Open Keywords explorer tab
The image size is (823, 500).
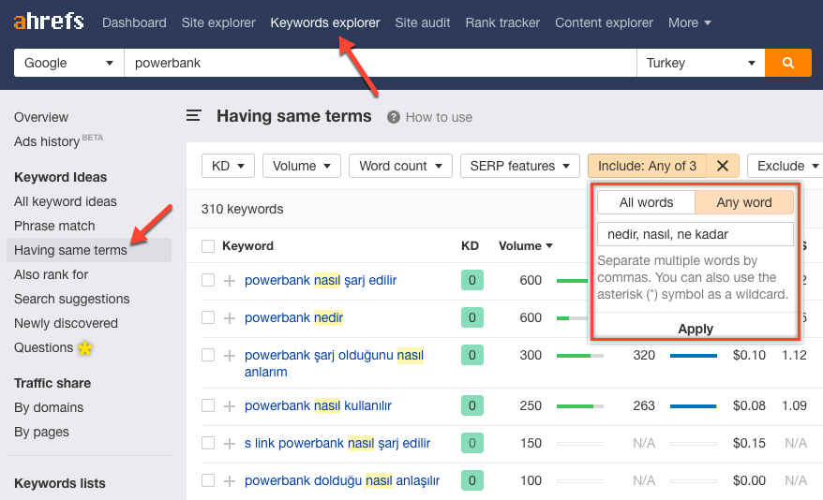[325, 23]
